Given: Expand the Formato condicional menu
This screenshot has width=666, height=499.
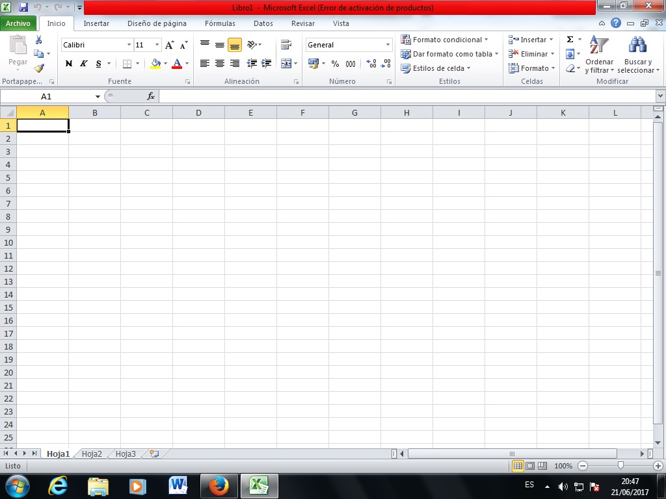Looking at the screenshot, I should (x=444, y=40).
